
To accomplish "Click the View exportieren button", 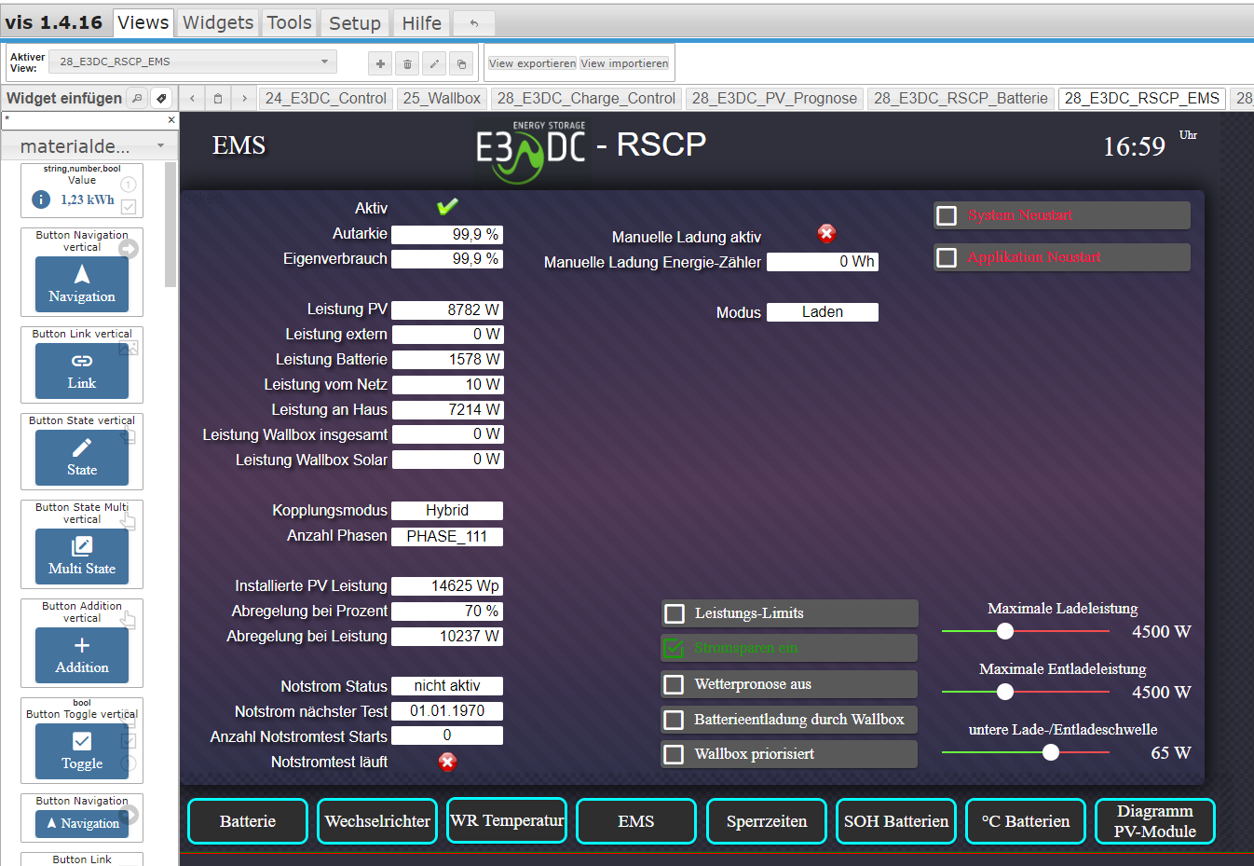I will point(532,63).
